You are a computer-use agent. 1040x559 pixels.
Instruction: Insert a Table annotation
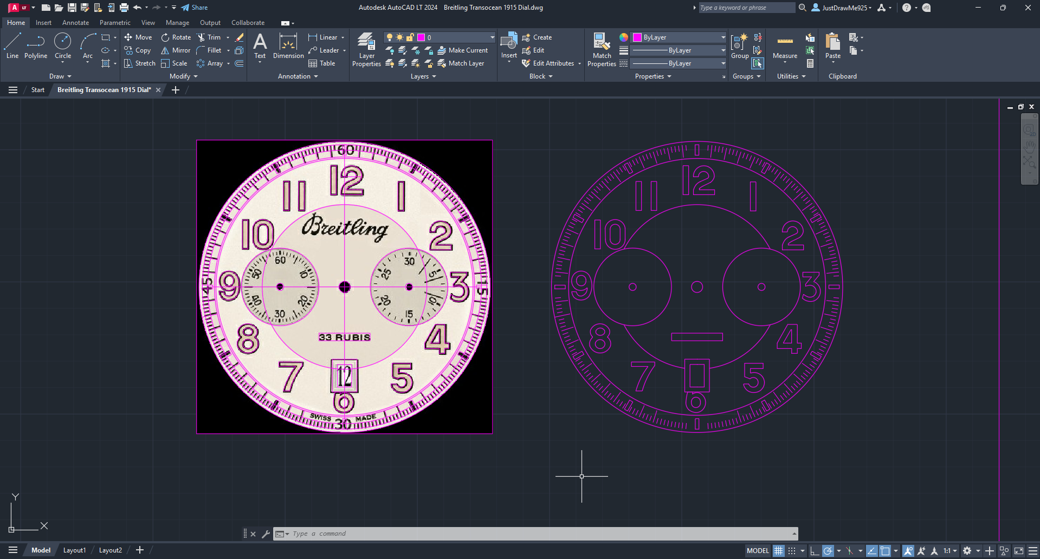click(322, 63)
